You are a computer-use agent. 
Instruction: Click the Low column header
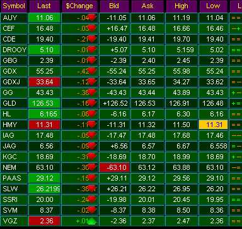point(214,6)
